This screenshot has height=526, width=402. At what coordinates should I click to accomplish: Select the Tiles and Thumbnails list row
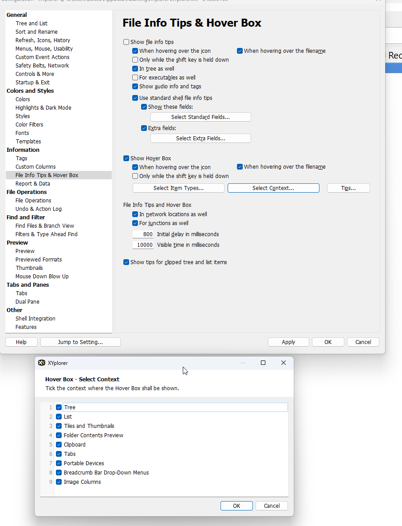coord(89,426)
